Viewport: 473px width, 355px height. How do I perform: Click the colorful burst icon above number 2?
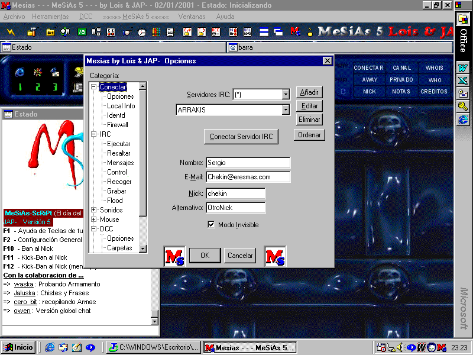point(38,72)
